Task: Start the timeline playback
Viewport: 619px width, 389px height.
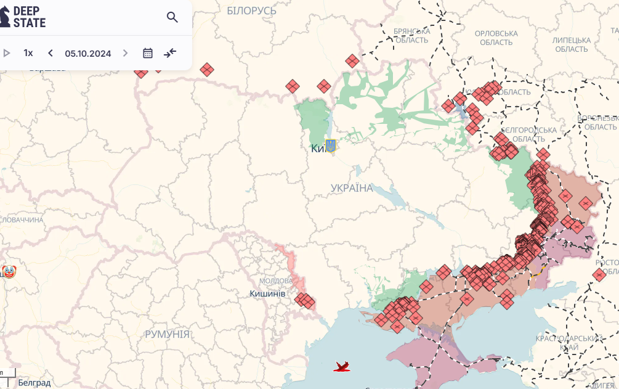Action: coord(7,53)
